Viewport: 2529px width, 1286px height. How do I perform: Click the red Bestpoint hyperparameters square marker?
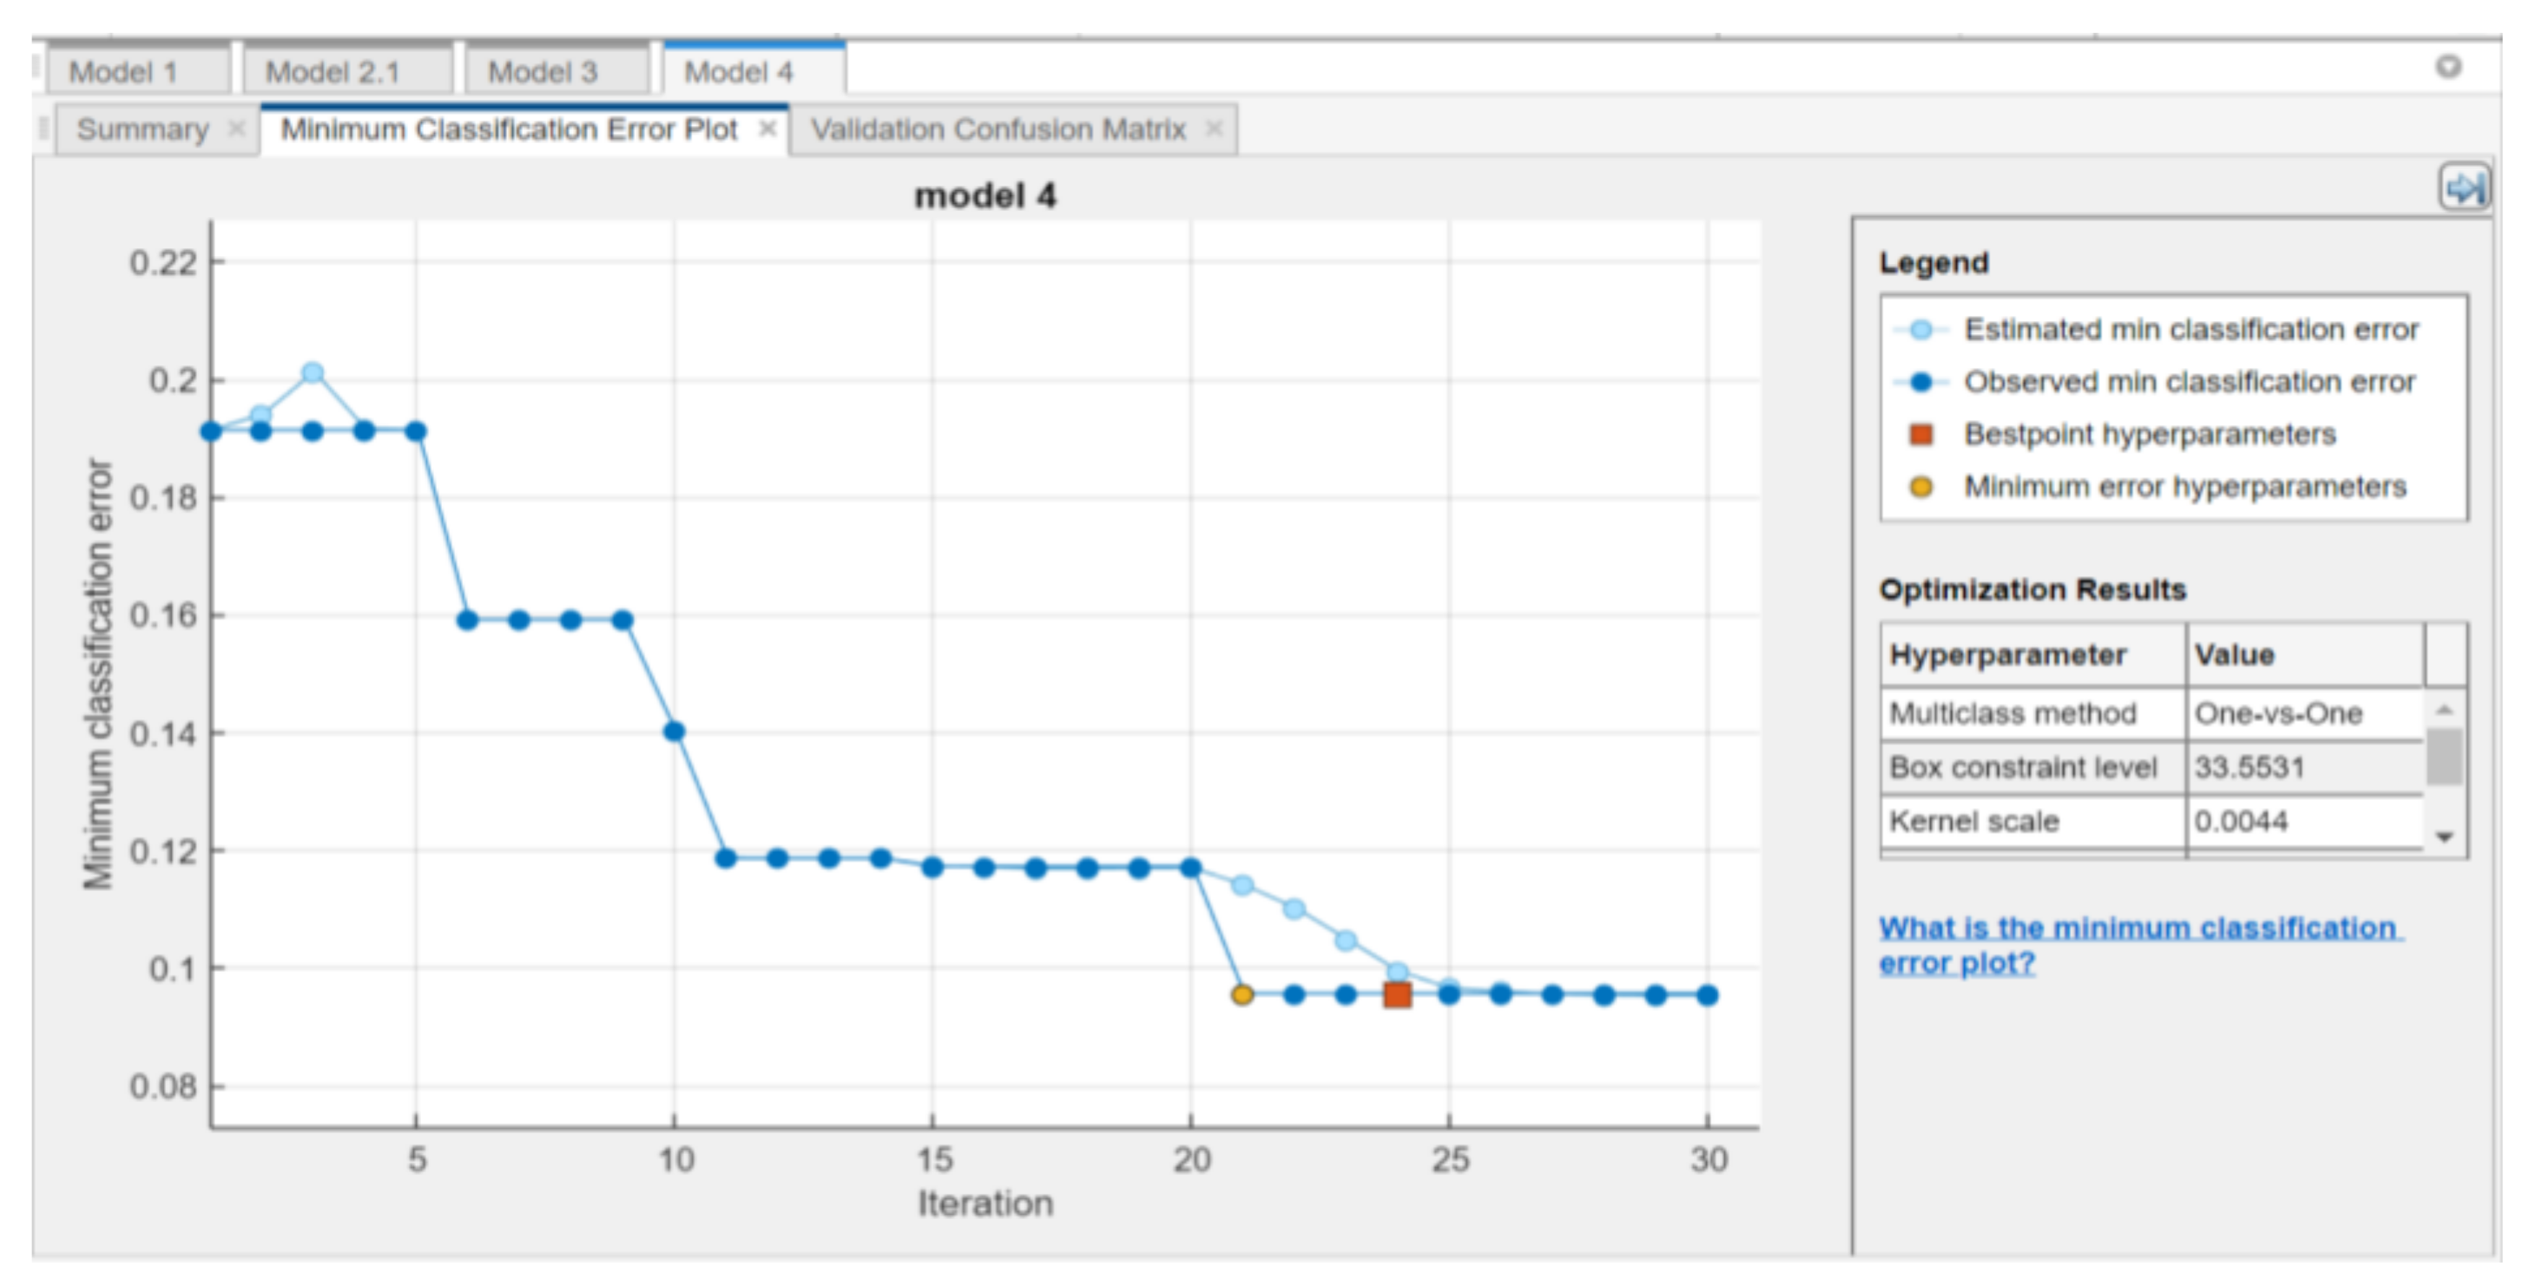(x=1397, y=994)
